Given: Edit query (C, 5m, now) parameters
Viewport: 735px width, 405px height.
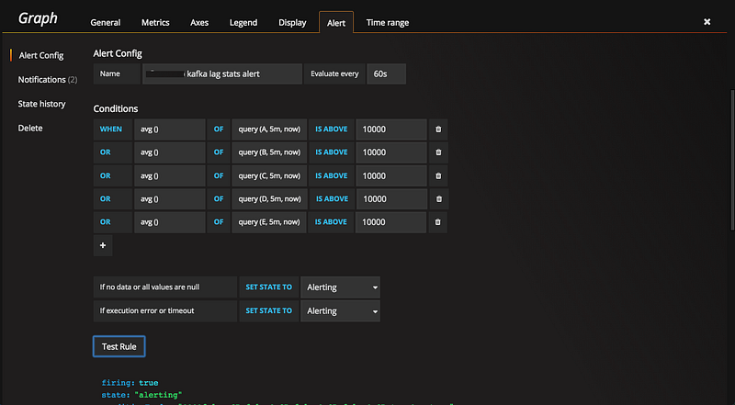Looking at the screenshot, I should pos(269,175).
